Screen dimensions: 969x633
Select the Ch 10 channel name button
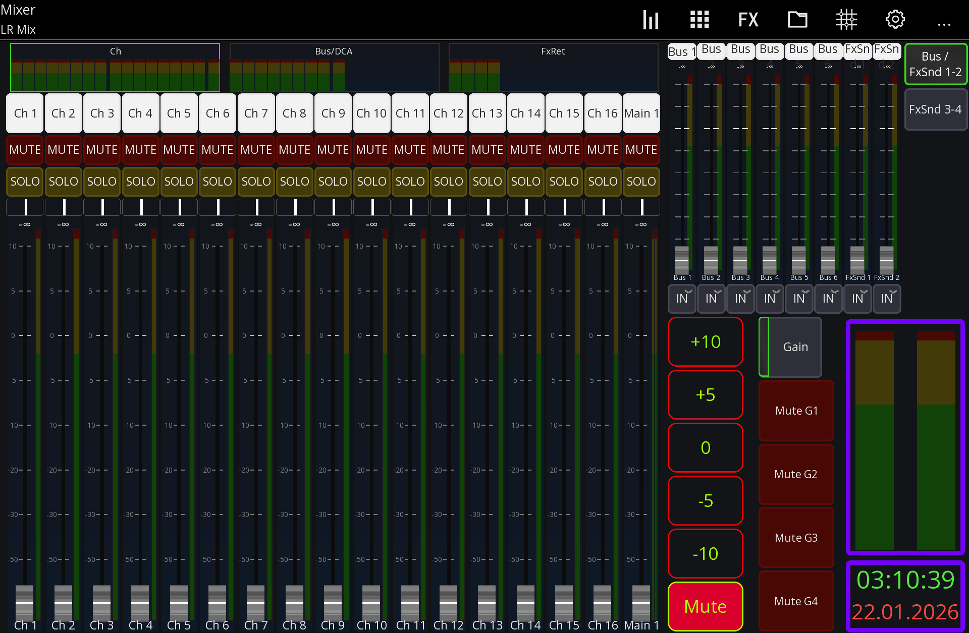371,113
